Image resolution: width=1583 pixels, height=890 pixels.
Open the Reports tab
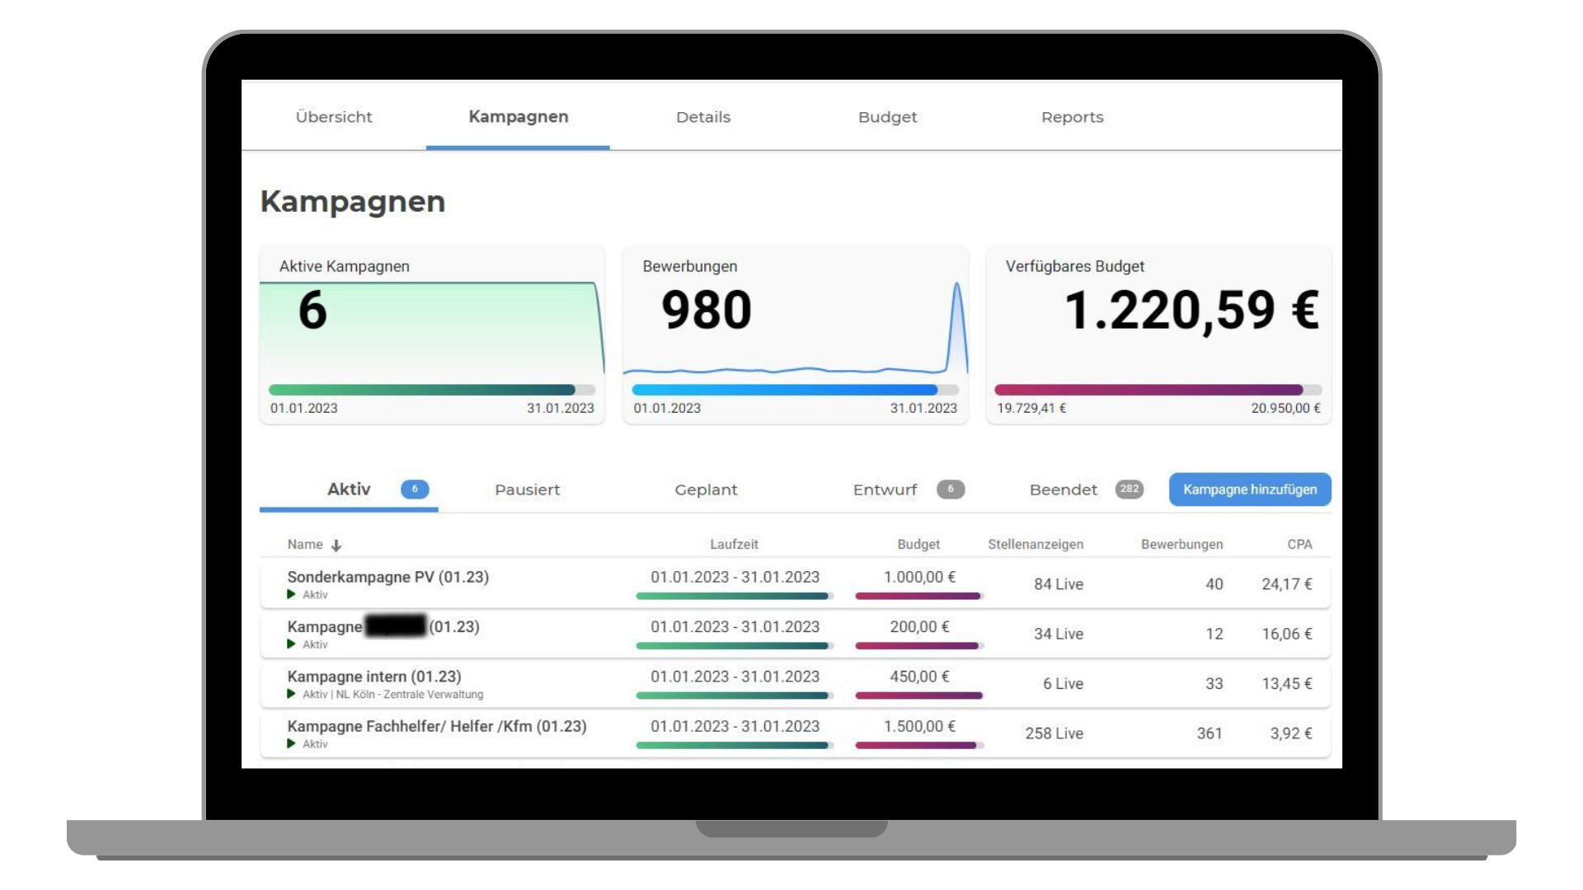pyautogui.click(x=1072, y=117)
